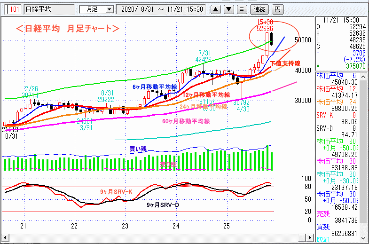Select the blue 6ヶ月移動平均線 label

[155, 87]
